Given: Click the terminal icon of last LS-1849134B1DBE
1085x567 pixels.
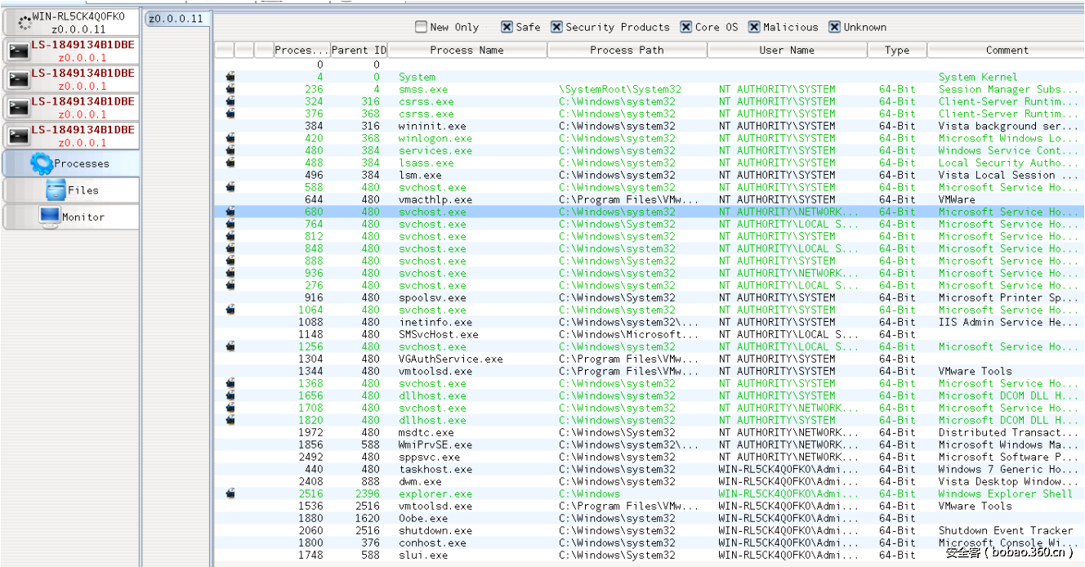Looking at the screenshot, I should point(17,136).
